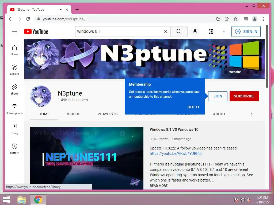Click the N3ptune channel avatar
Viewport: 274px width, 205px height.
[x=41, y=96]
